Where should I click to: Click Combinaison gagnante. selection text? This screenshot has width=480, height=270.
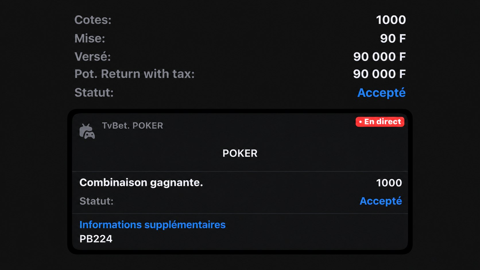[141, 183]
